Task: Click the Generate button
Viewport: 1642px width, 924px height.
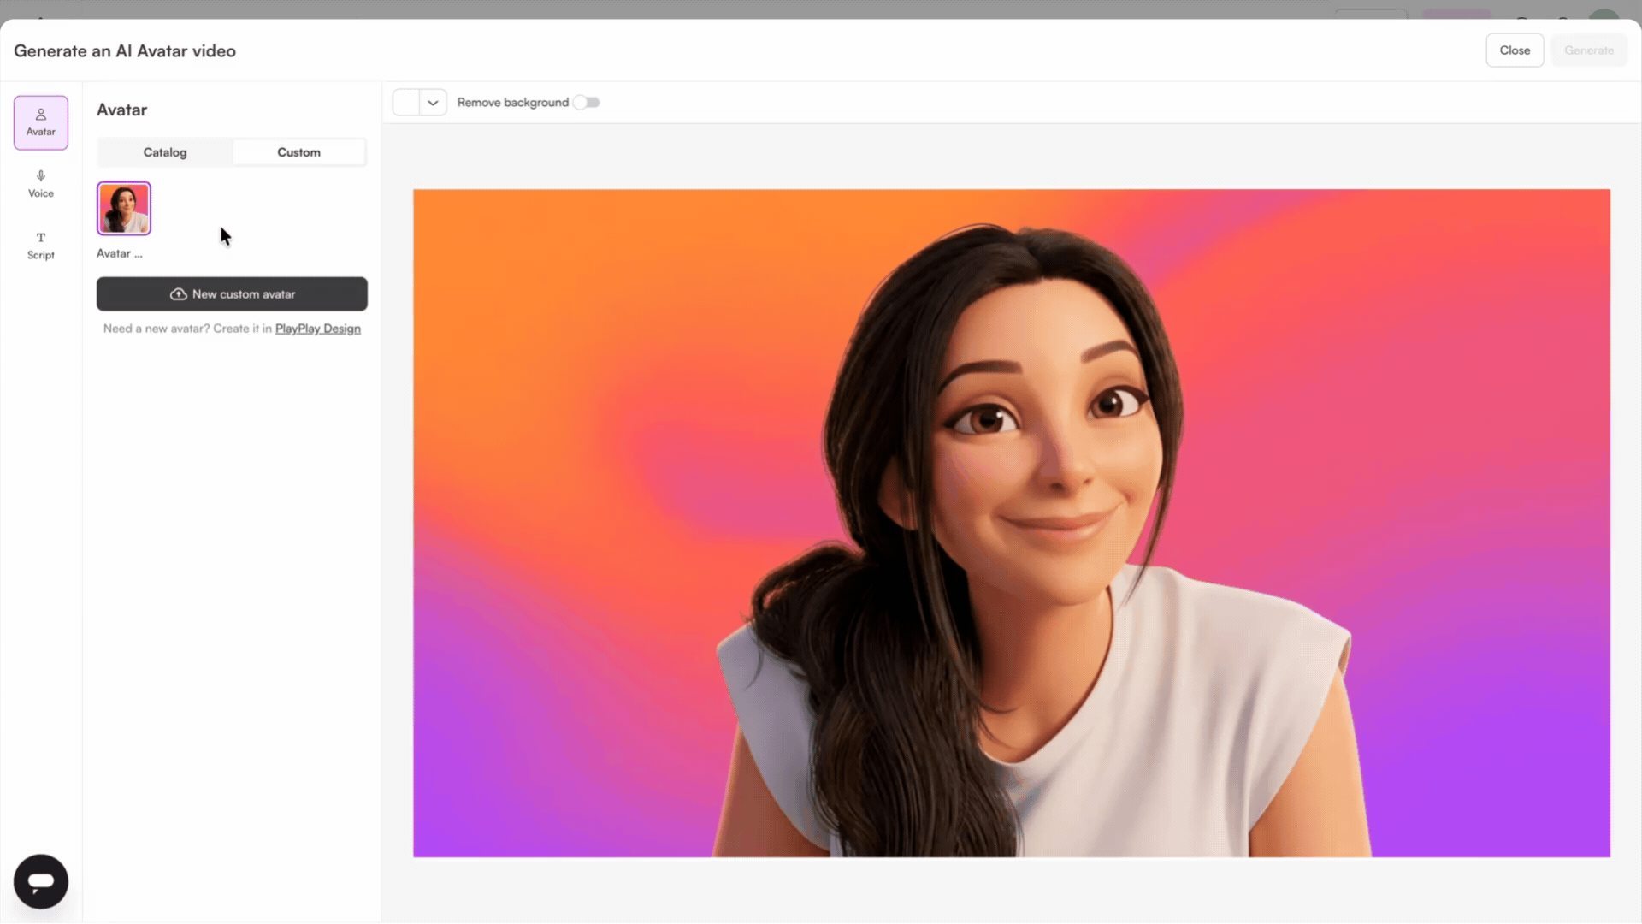Action: 1589,50
